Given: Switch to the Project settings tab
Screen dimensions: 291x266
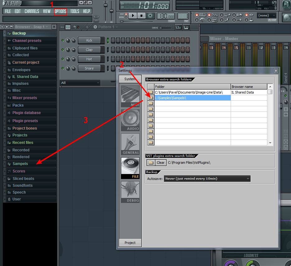Looking at the screenshot, I should pos(130,243).
